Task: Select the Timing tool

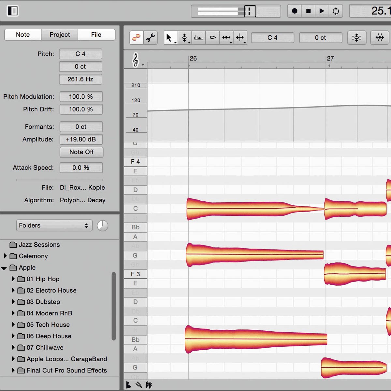Action: point(226,38)
